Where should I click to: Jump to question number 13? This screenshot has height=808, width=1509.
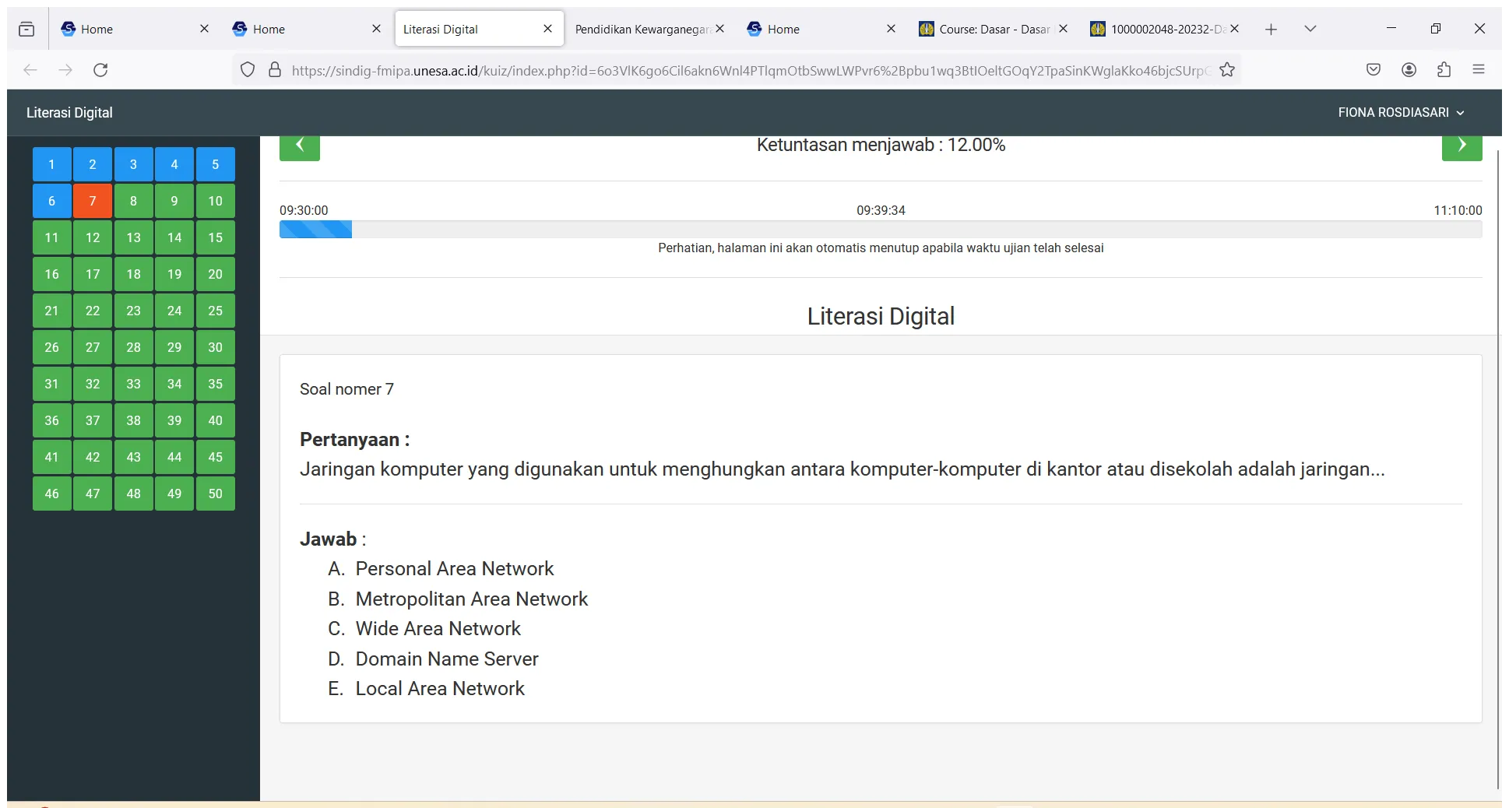coord(133,237)
